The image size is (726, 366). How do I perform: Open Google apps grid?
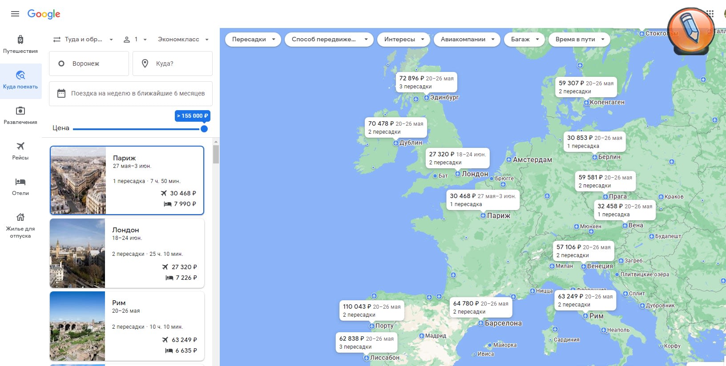click(710, 14)
